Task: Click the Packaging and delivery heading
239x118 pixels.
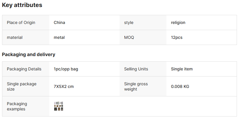Action: pyautogui.click(x=28, y=54)
